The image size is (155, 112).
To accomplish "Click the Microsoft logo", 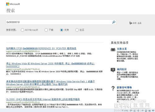I will [13, 4].
